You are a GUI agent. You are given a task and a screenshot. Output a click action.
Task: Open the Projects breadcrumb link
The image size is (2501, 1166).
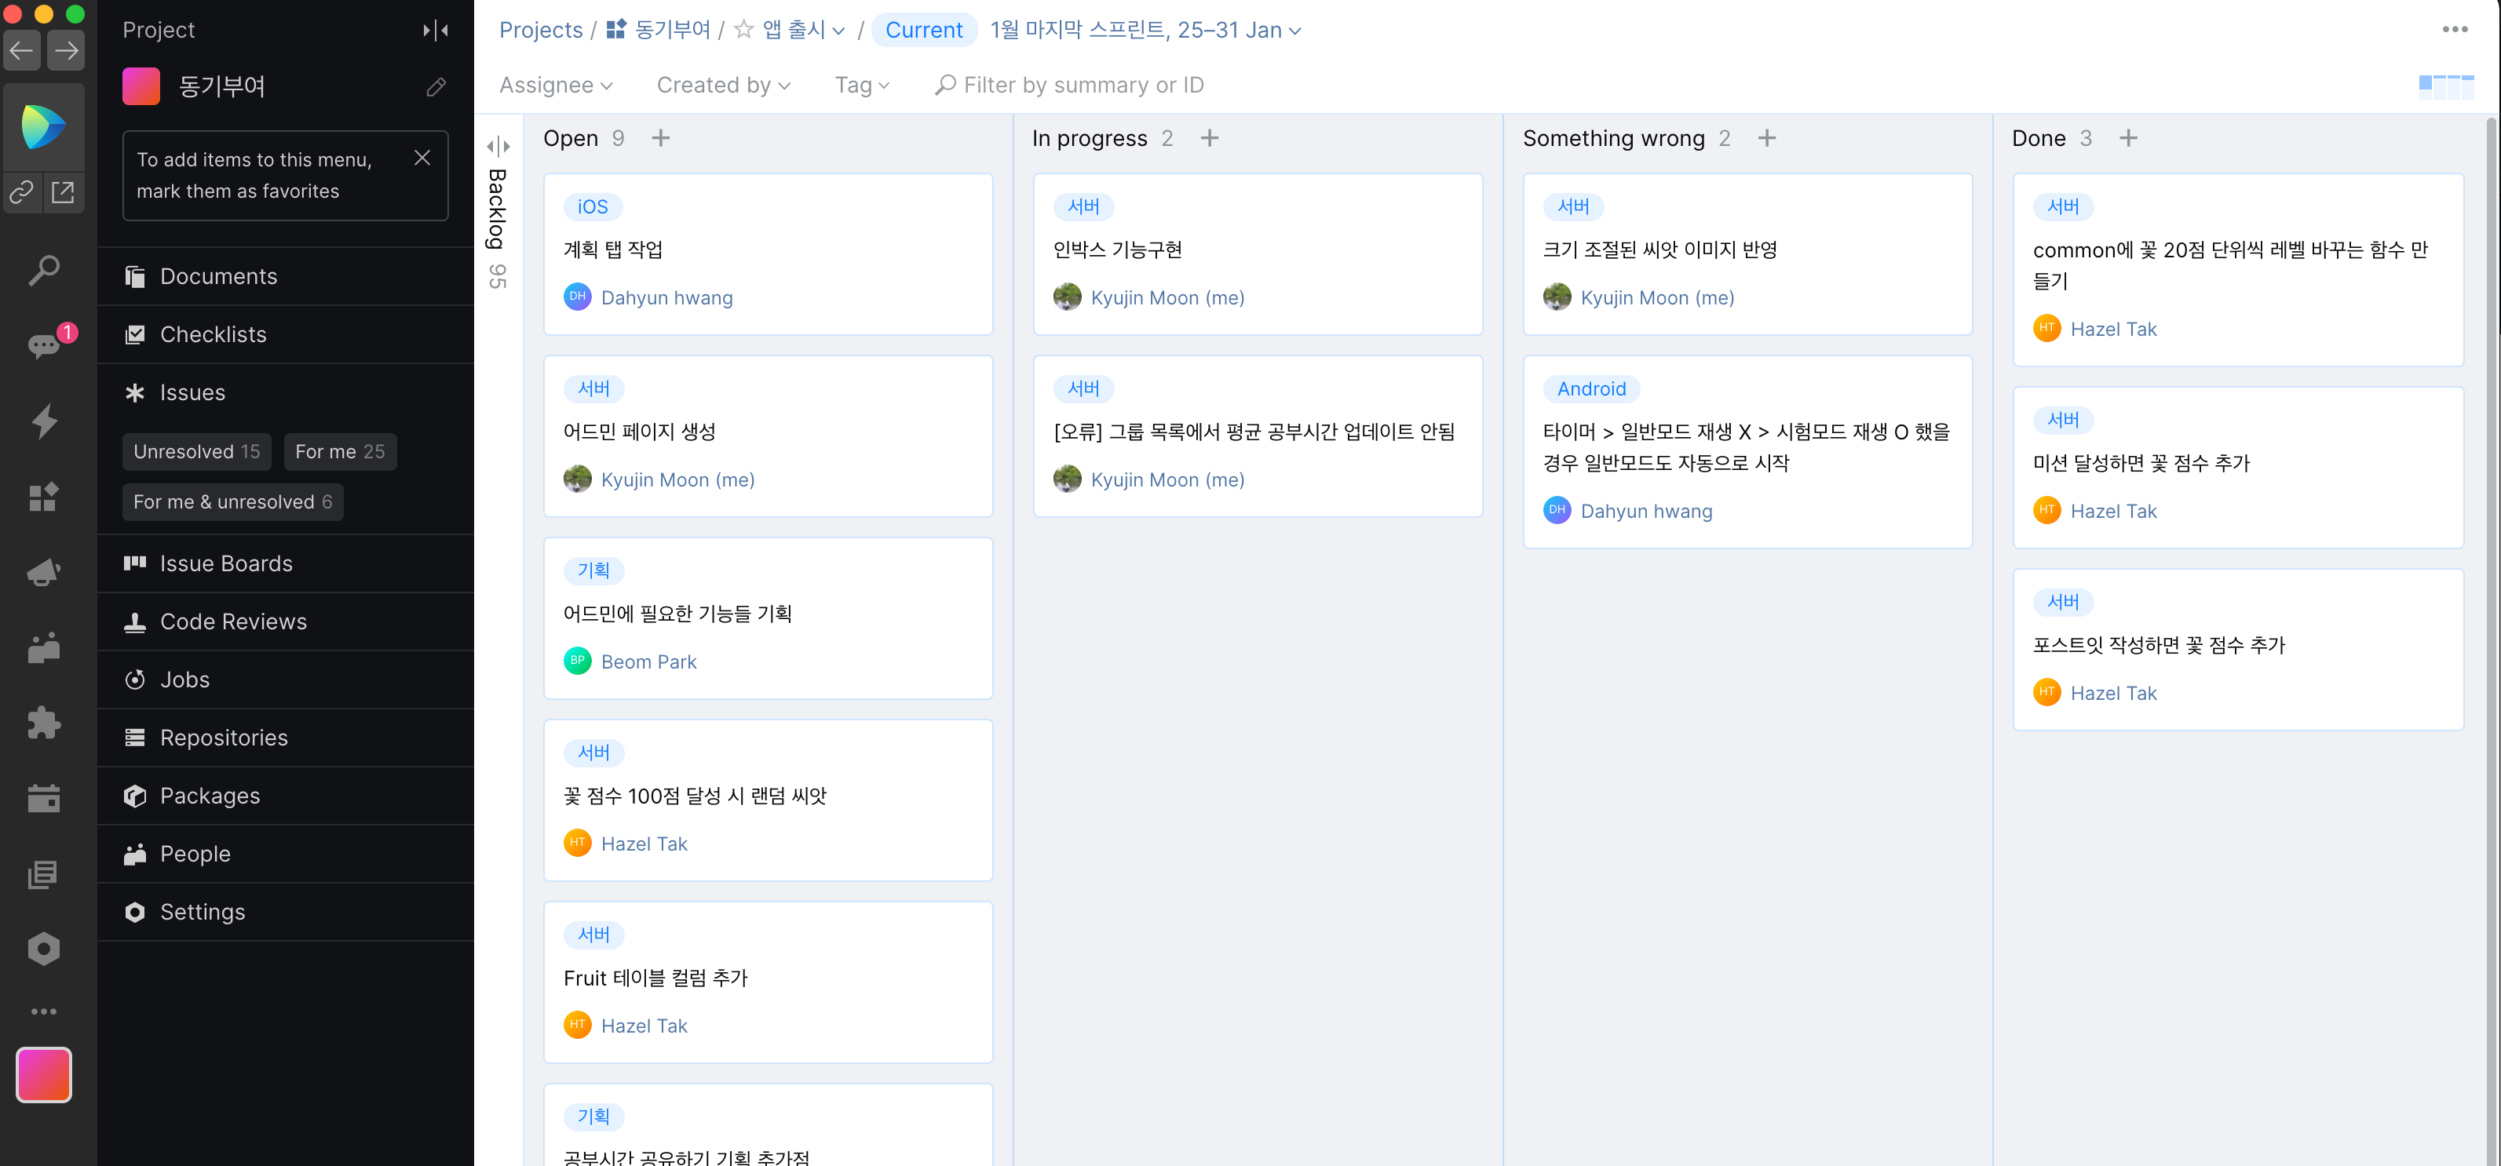541,30
